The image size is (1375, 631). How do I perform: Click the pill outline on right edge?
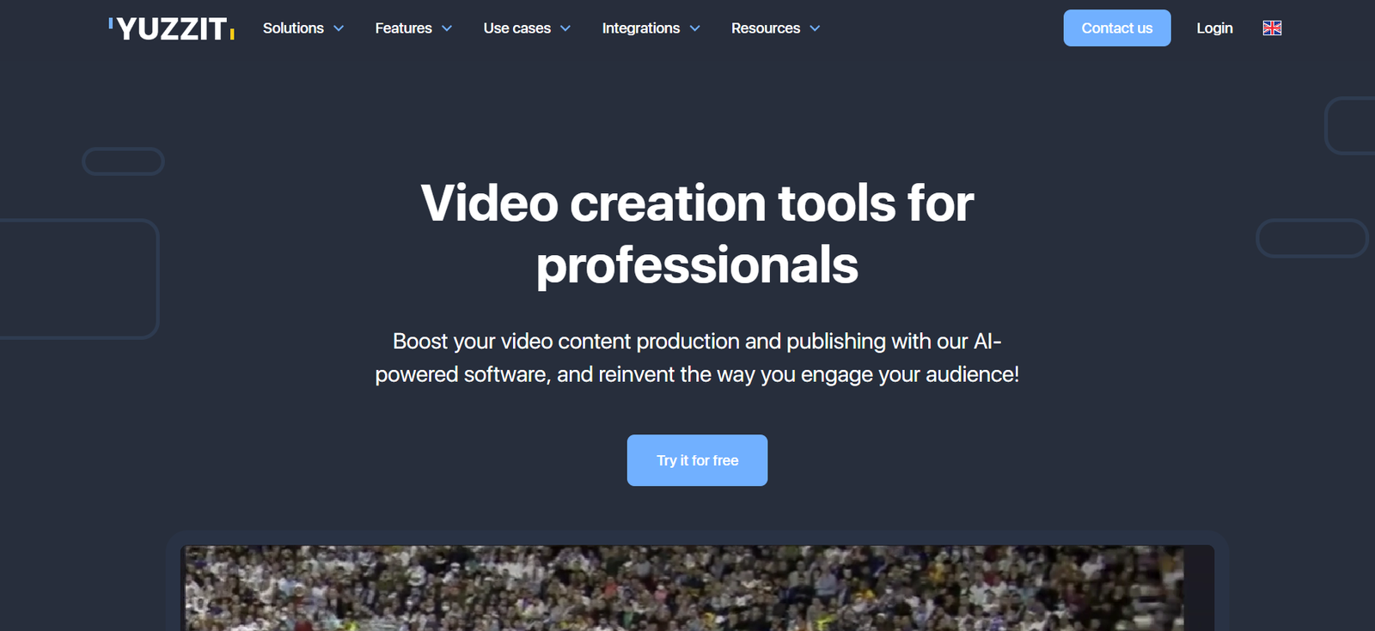pyautogui.click(x=1311, y=239)
